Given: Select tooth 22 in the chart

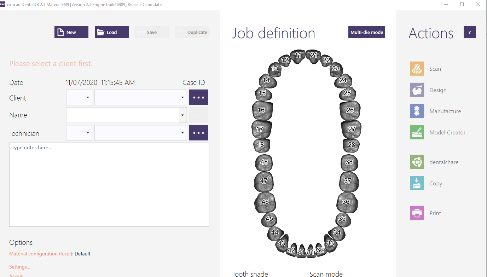Looking at the screenshot, I should [x=326, y=60].
